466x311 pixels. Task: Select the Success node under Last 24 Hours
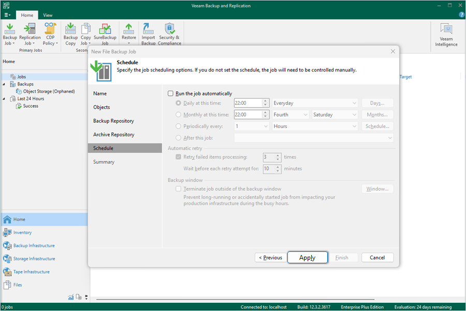click(31, 106)
